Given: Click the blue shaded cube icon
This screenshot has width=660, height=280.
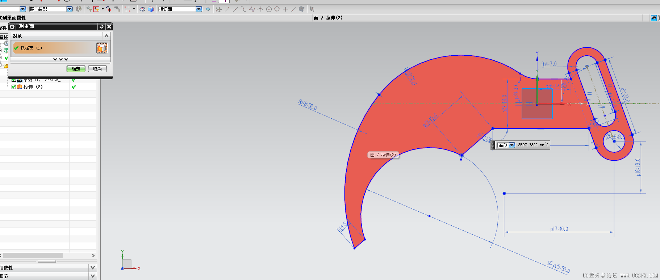Looking at the screenshot, I should point(151,9).
